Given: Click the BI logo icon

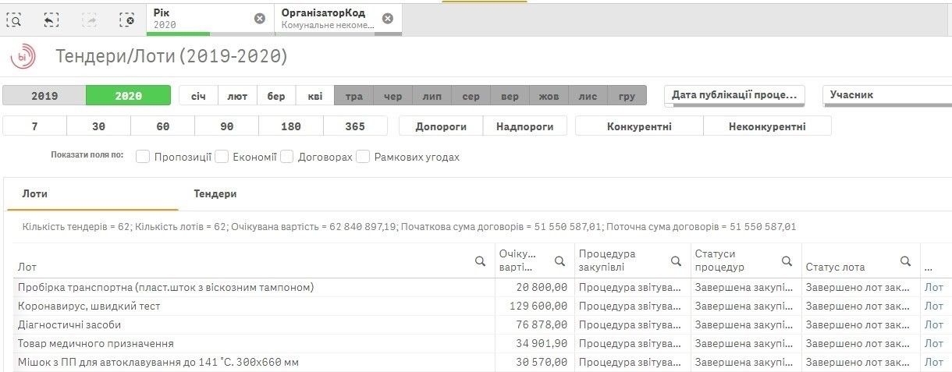Looking at the screenshot, I should coord(22,57).
